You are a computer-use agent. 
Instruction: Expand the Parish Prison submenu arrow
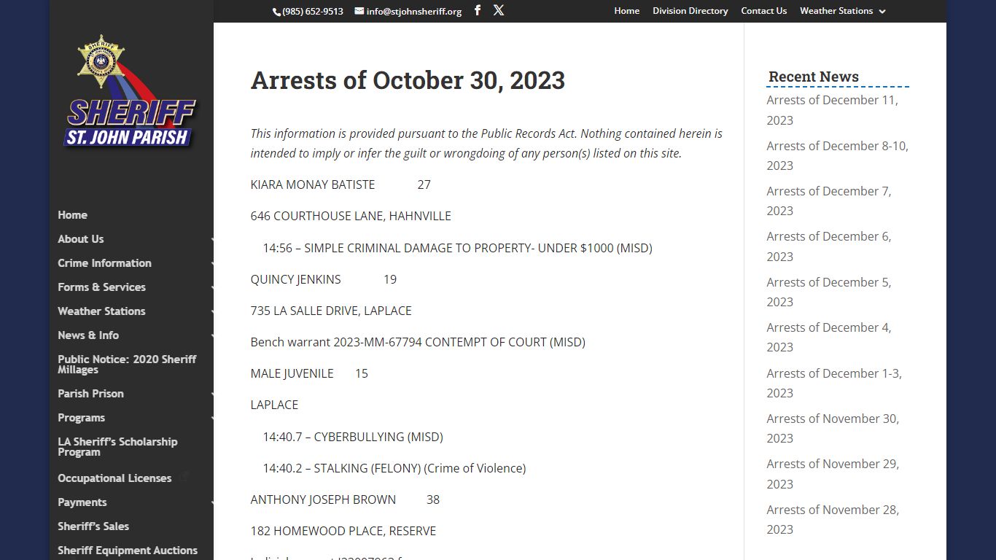(212, 394)
